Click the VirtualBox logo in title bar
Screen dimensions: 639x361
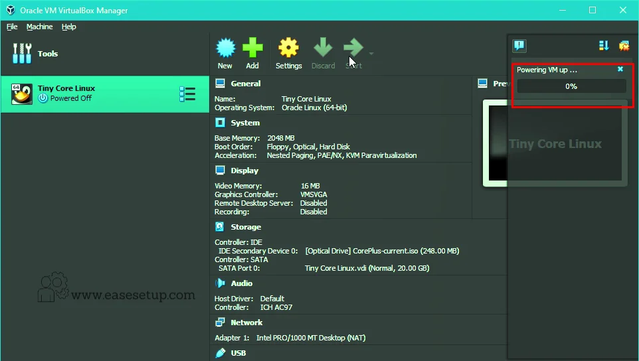tap(11, 10)
